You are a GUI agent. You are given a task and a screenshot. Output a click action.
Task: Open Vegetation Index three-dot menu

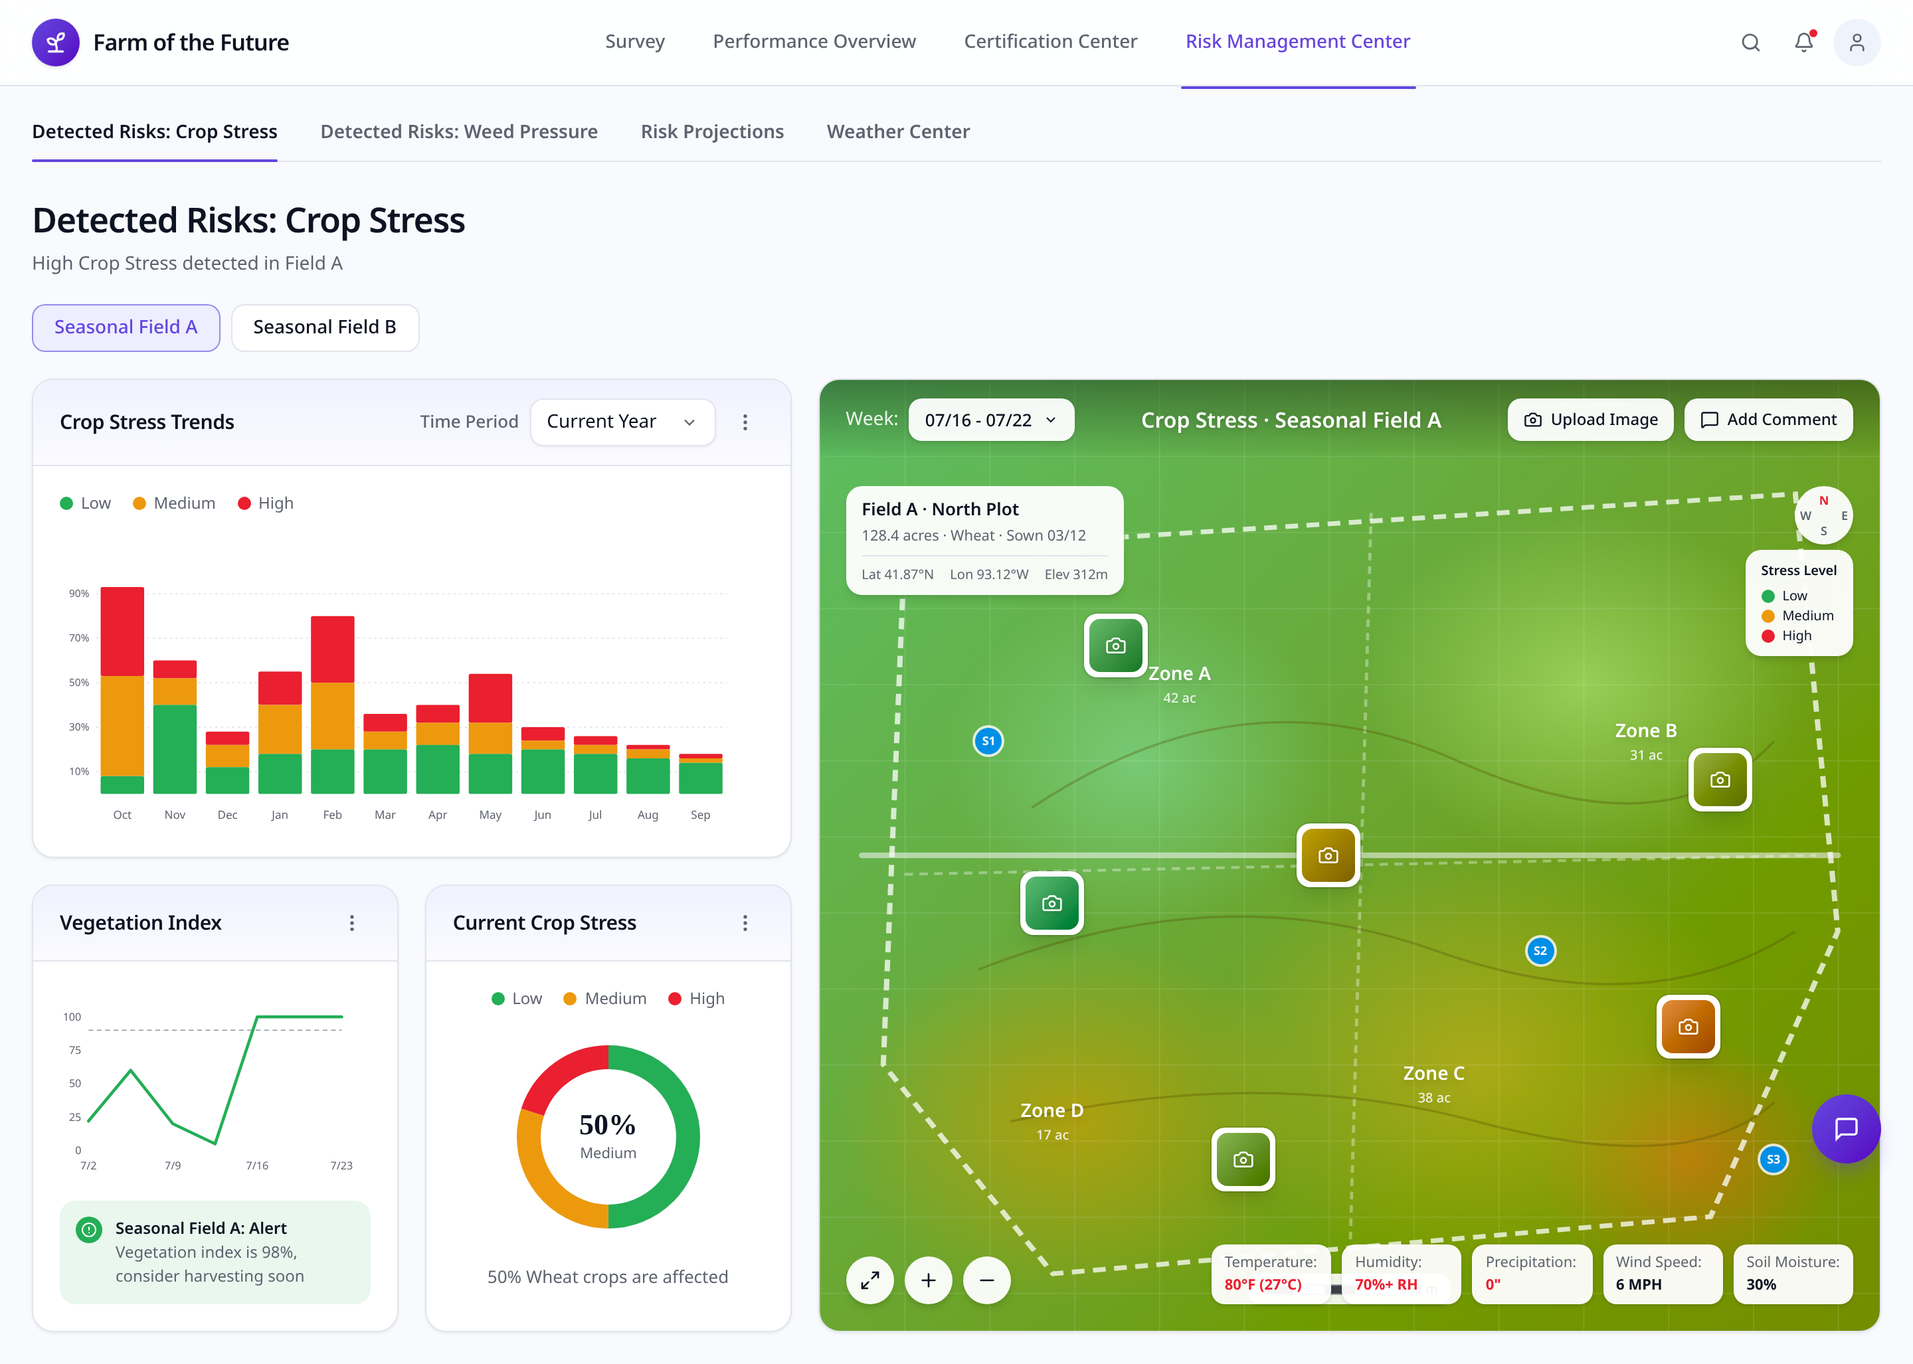(351, 922)
